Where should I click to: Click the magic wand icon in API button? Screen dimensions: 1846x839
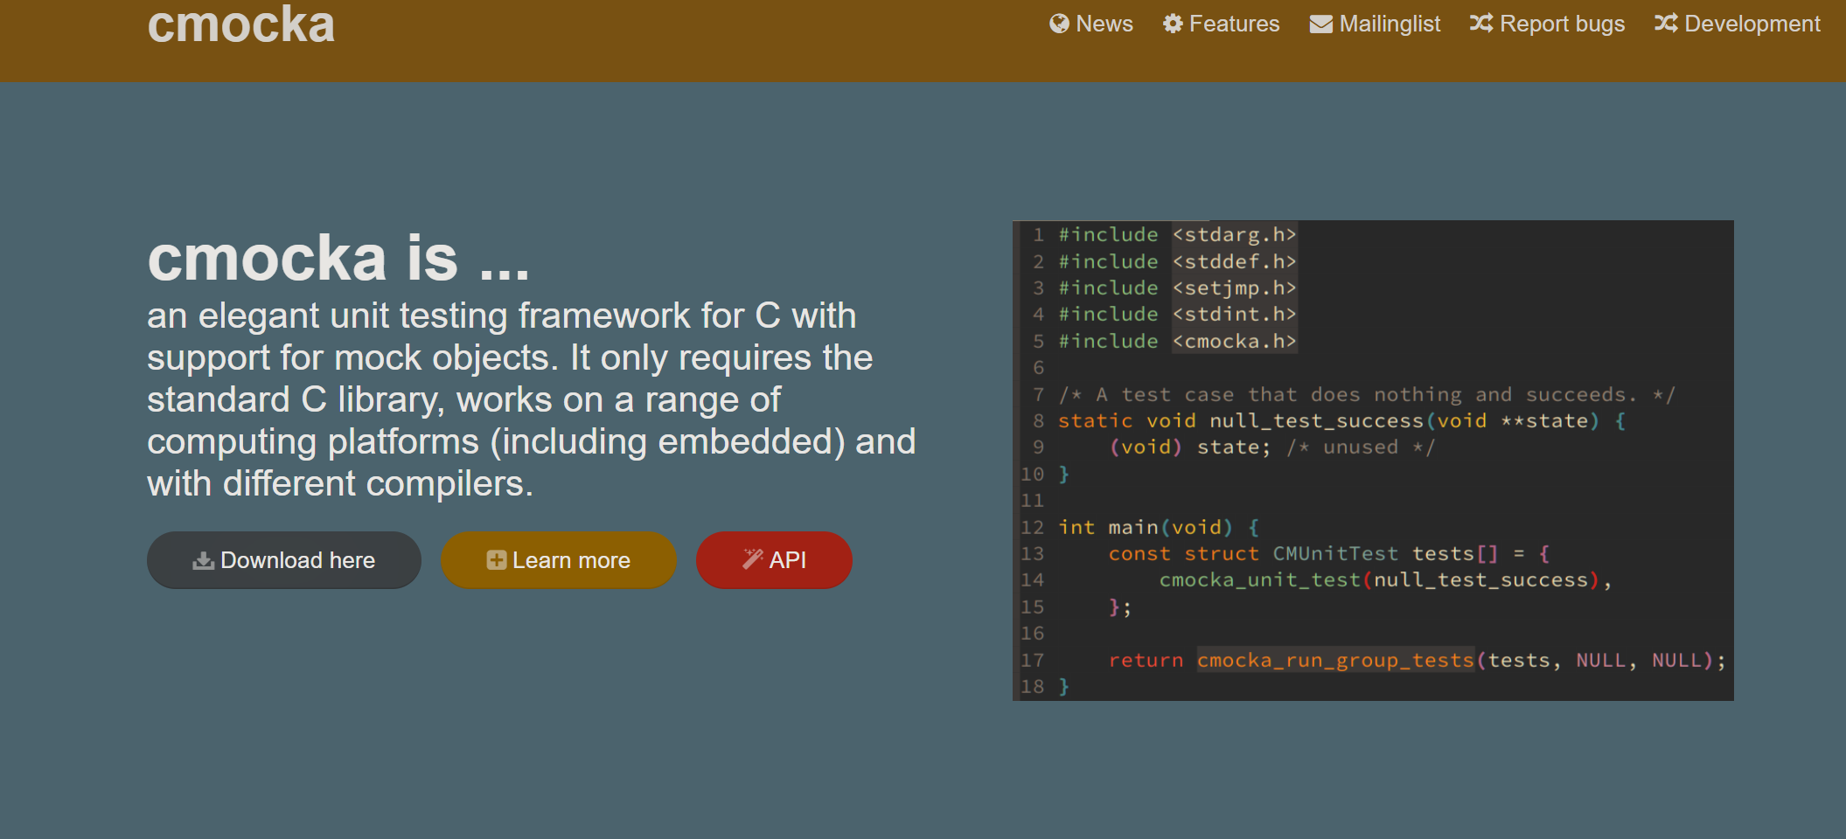pos(753,559)
